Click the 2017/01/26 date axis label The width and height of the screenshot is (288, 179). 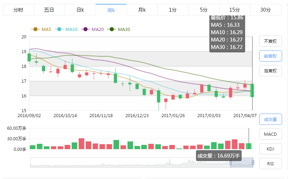[173, 116]
